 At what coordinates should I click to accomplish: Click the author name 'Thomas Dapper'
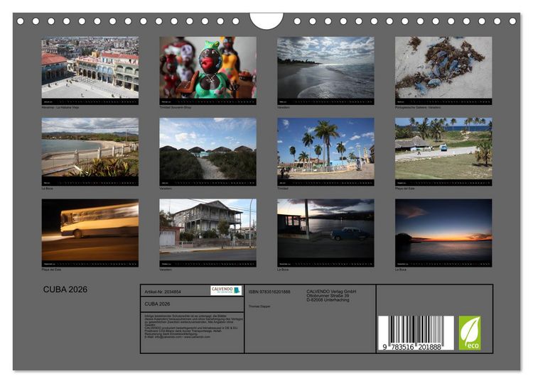259,306
